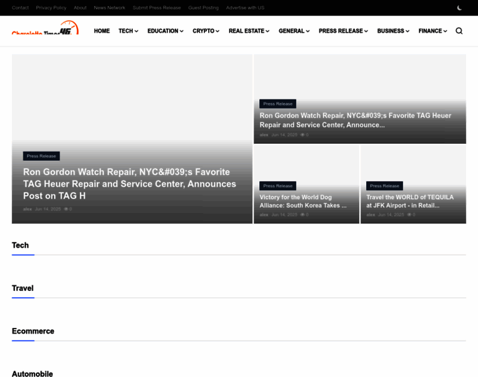Open Advertise with US link
478x377 pixels.
tap(245, 8)
